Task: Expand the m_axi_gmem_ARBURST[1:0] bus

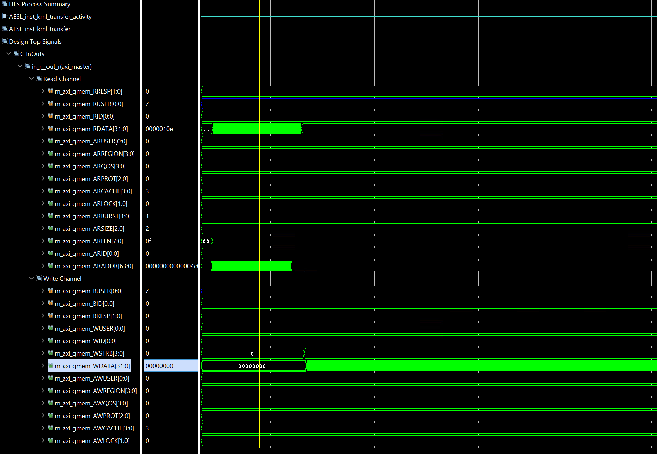Action: click(43, 216)
